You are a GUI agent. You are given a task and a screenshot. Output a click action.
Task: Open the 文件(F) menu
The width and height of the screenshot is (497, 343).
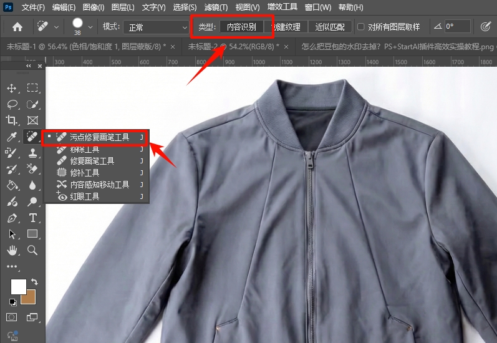click(x=33, y=7)
